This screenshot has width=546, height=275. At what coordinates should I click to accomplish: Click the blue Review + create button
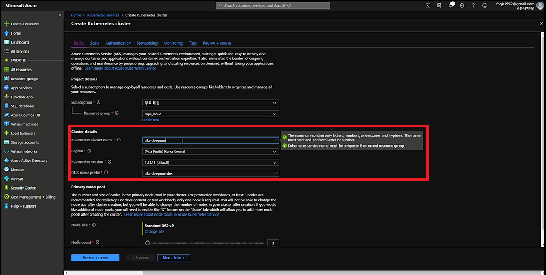click(96, 257)
